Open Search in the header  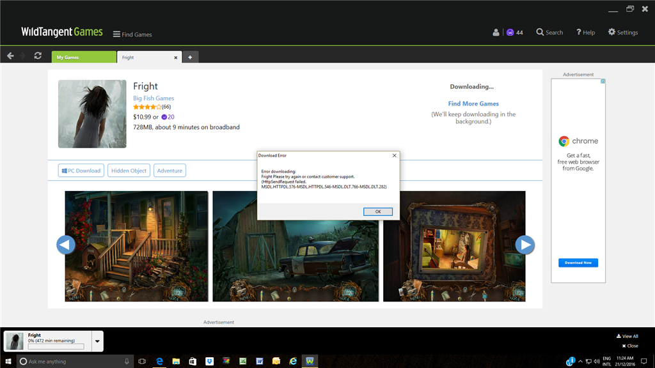[x=549, y=32]
